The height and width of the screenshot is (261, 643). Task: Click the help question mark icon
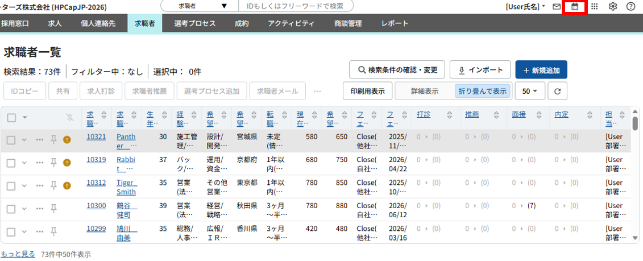[630, 7]
